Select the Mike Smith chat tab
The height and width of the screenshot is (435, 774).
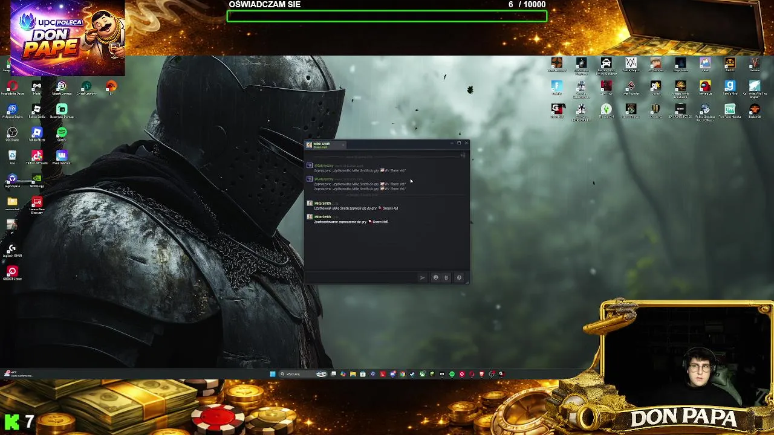[x=325, y=145]
